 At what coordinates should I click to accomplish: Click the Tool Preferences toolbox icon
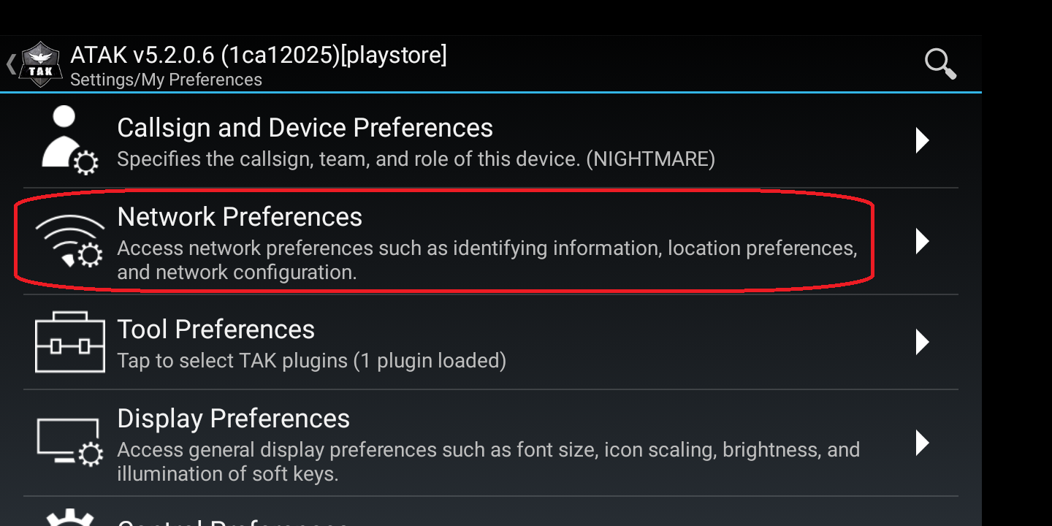point(70,342)
